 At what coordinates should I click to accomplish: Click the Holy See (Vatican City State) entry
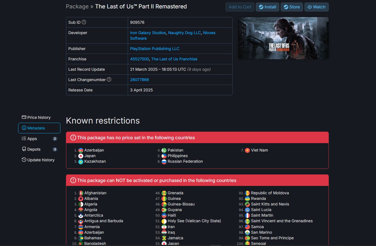click(x=194, y=221)
